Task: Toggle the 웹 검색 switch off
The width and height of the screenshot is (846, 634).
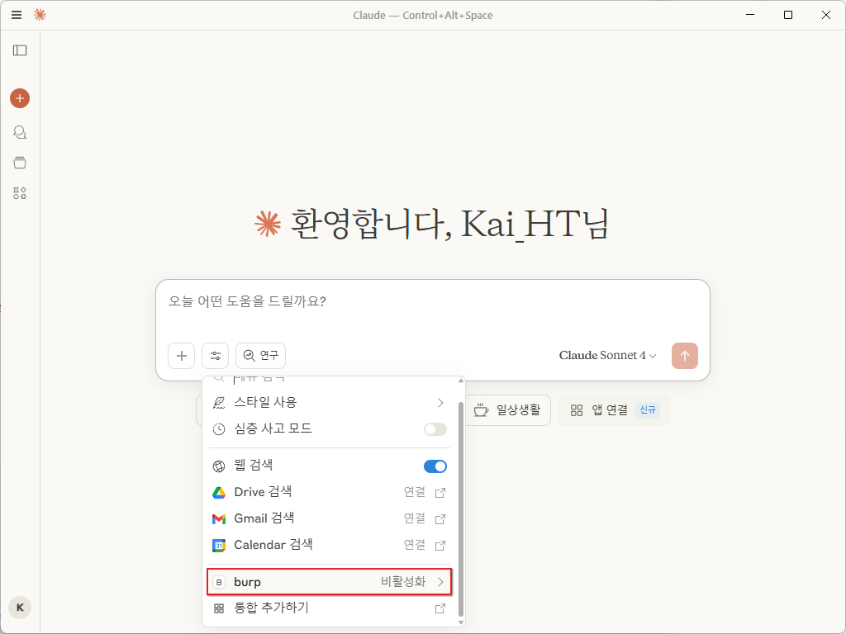Action: [435, 466]
